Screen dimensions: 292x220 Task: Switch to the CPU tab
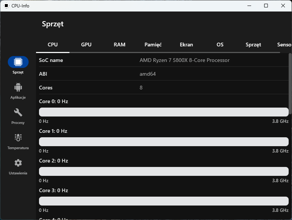coord(53,45)
